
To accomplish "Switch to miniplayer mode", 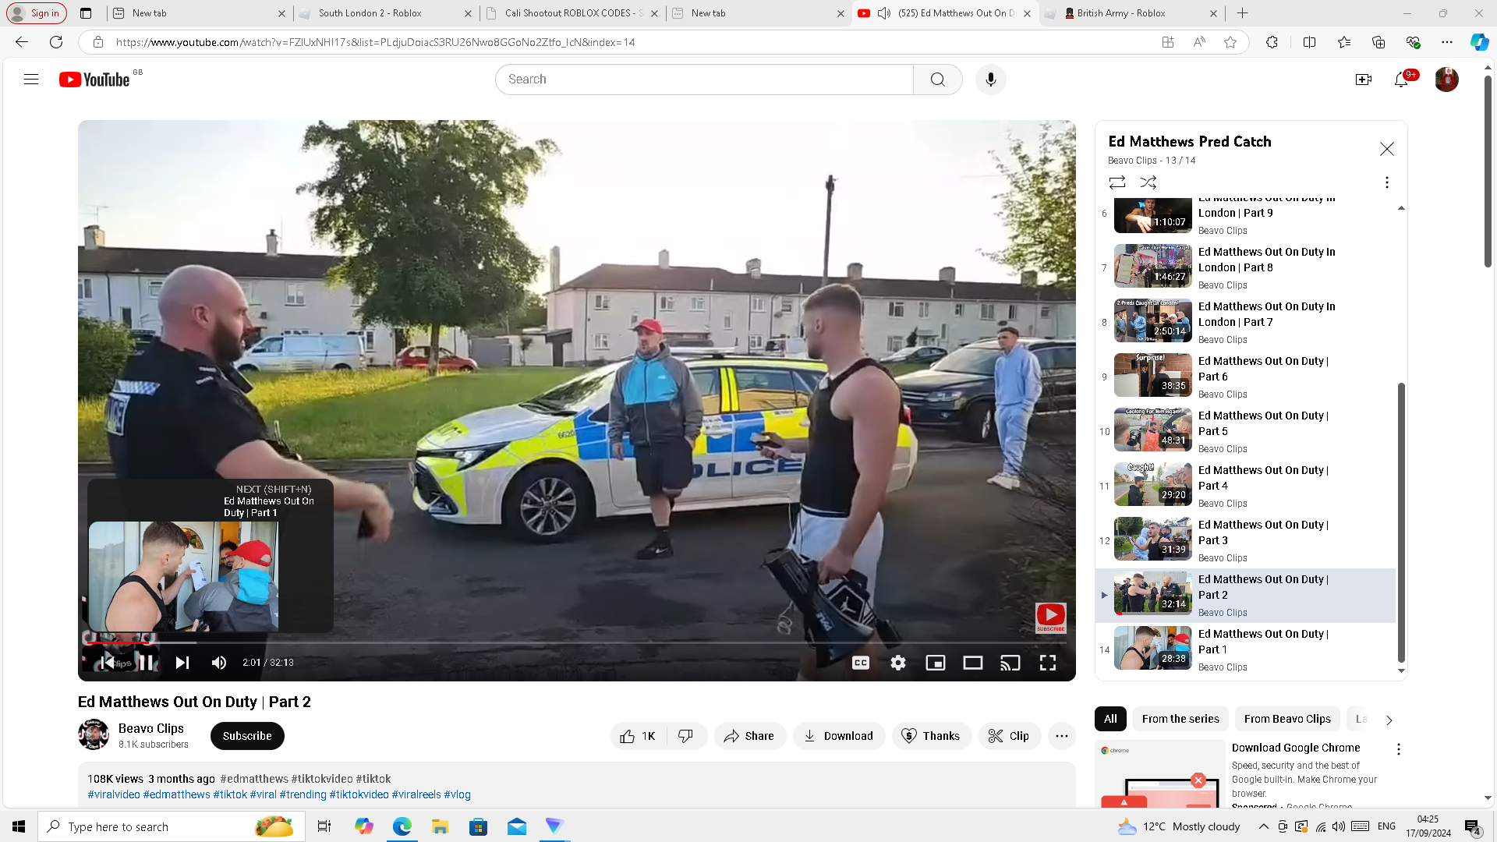I will click(936, 663).
